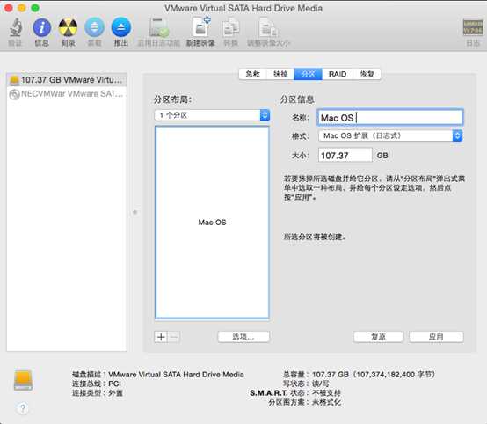Click the minus button to remove partition
Viewport: 487px width, 424px height.
pyautogui.click(x=174, y=337)
